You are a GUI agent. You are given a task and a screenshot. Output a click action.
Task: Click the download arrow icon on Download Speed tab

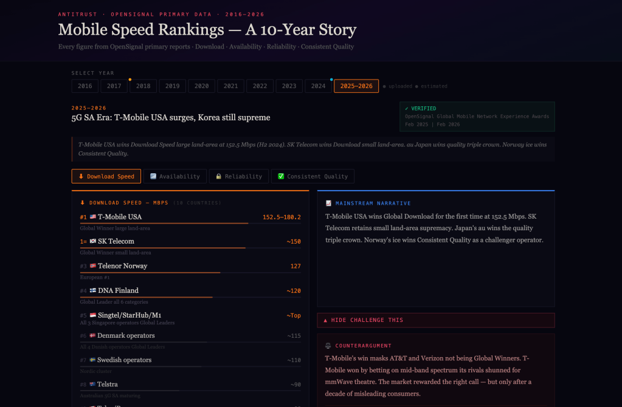(81, 176)
